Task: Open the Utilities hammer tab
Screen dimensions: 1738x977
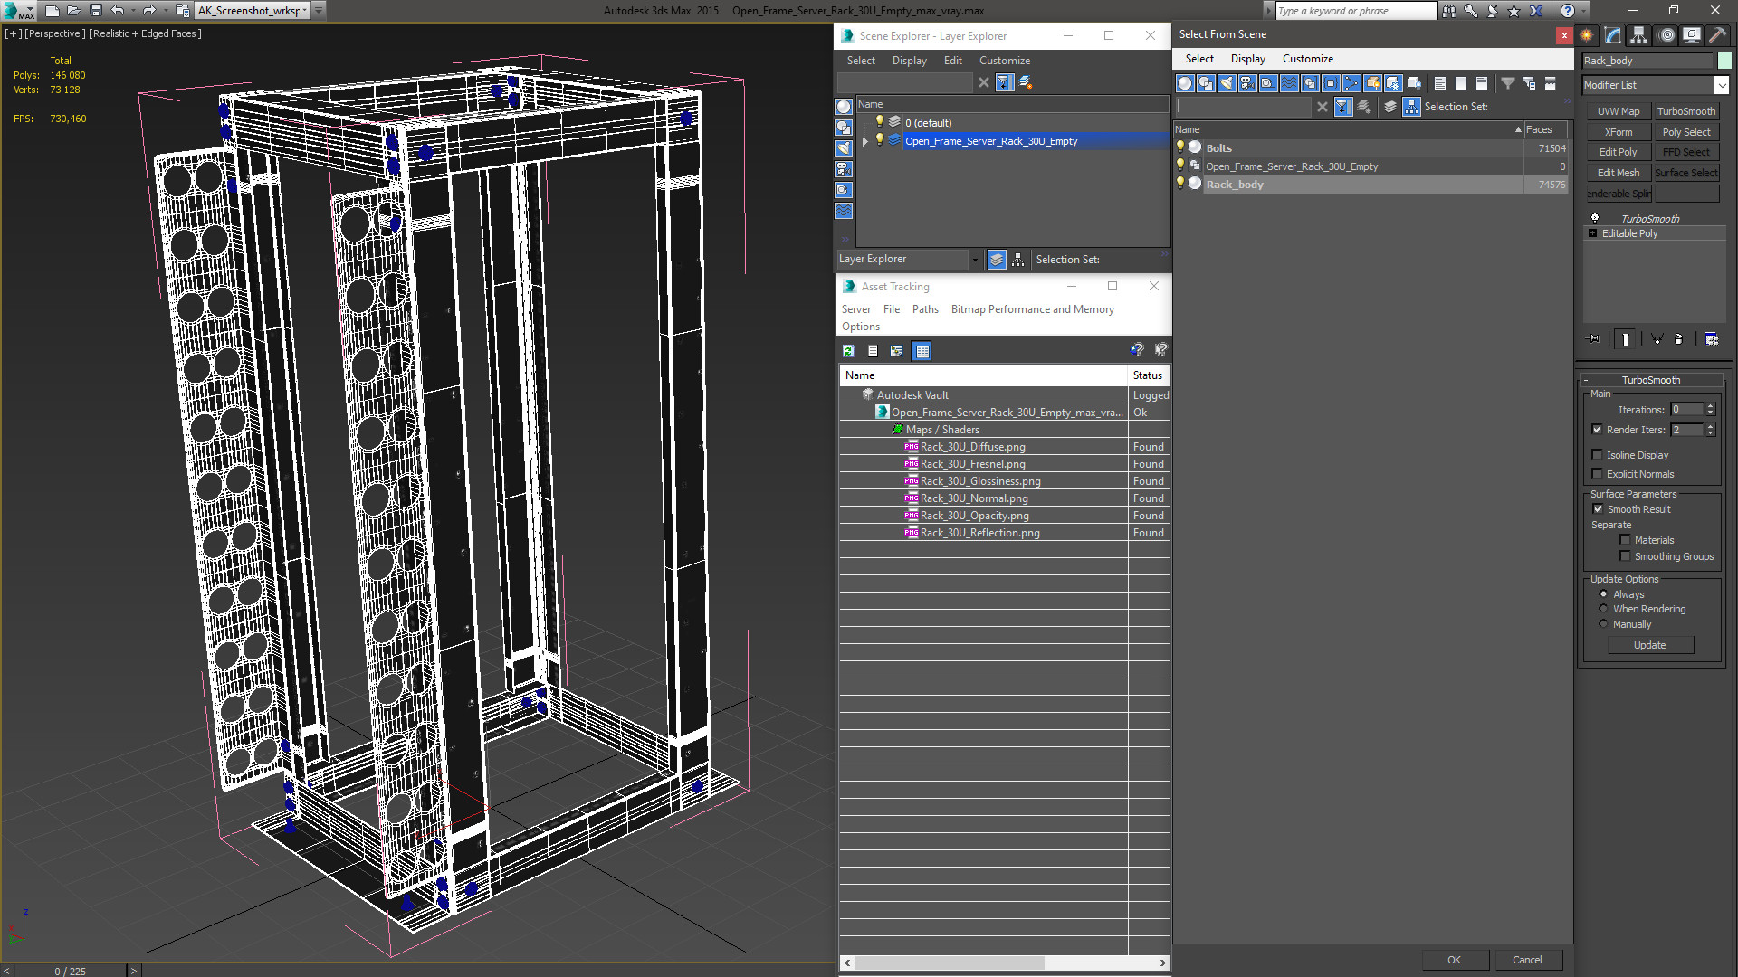Action: pyautogui.click(x=1717, y=35)
